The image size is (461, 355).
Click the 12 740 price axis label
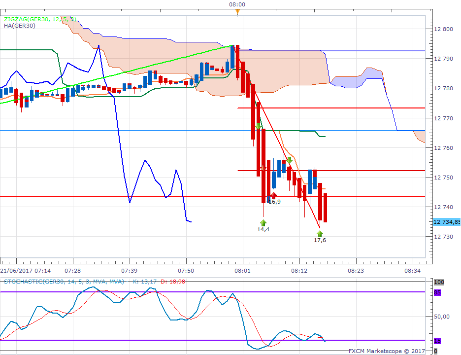[x=444, y=207]
